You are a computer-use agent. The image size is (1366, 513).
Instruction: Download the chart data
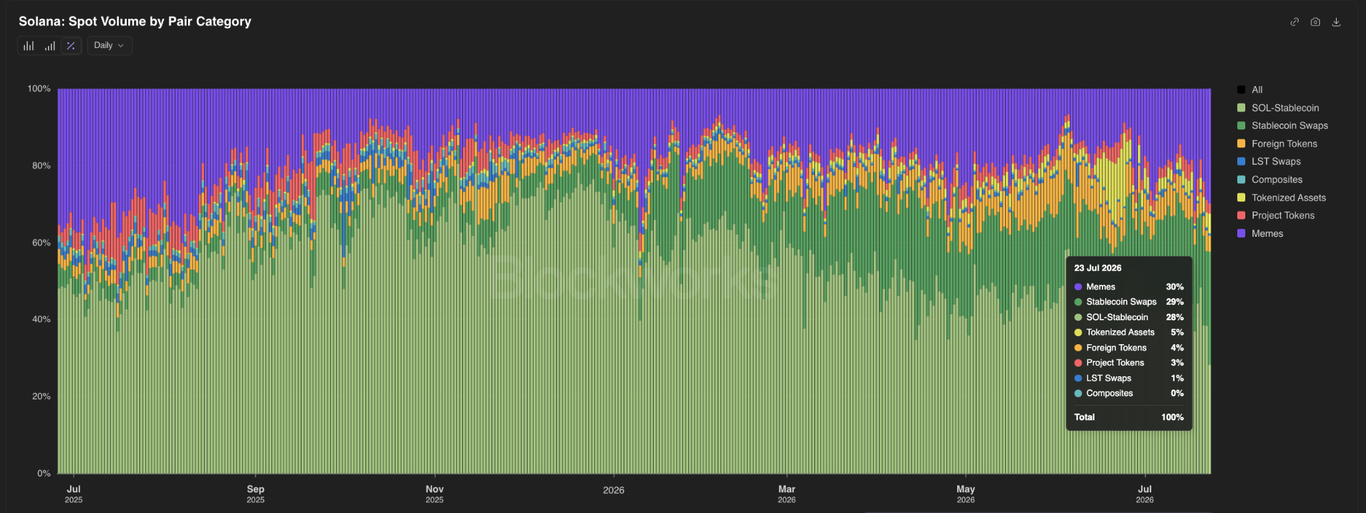click(1336, 22)
